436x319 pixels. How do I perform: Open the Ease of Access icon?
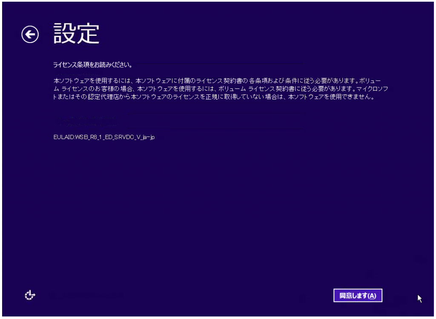point(30,295)
